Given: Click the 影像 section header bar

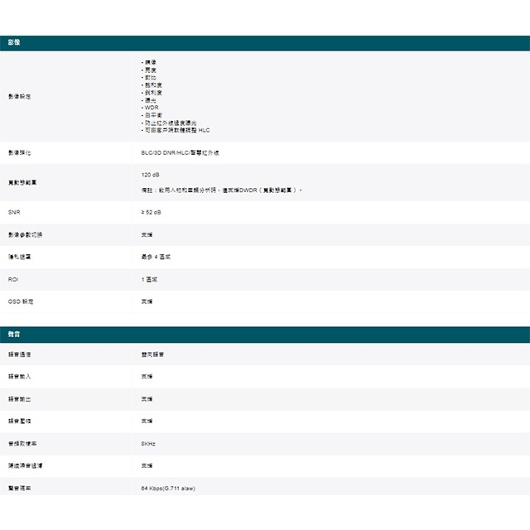Looking at the screenshot, I should click(265, 42).
